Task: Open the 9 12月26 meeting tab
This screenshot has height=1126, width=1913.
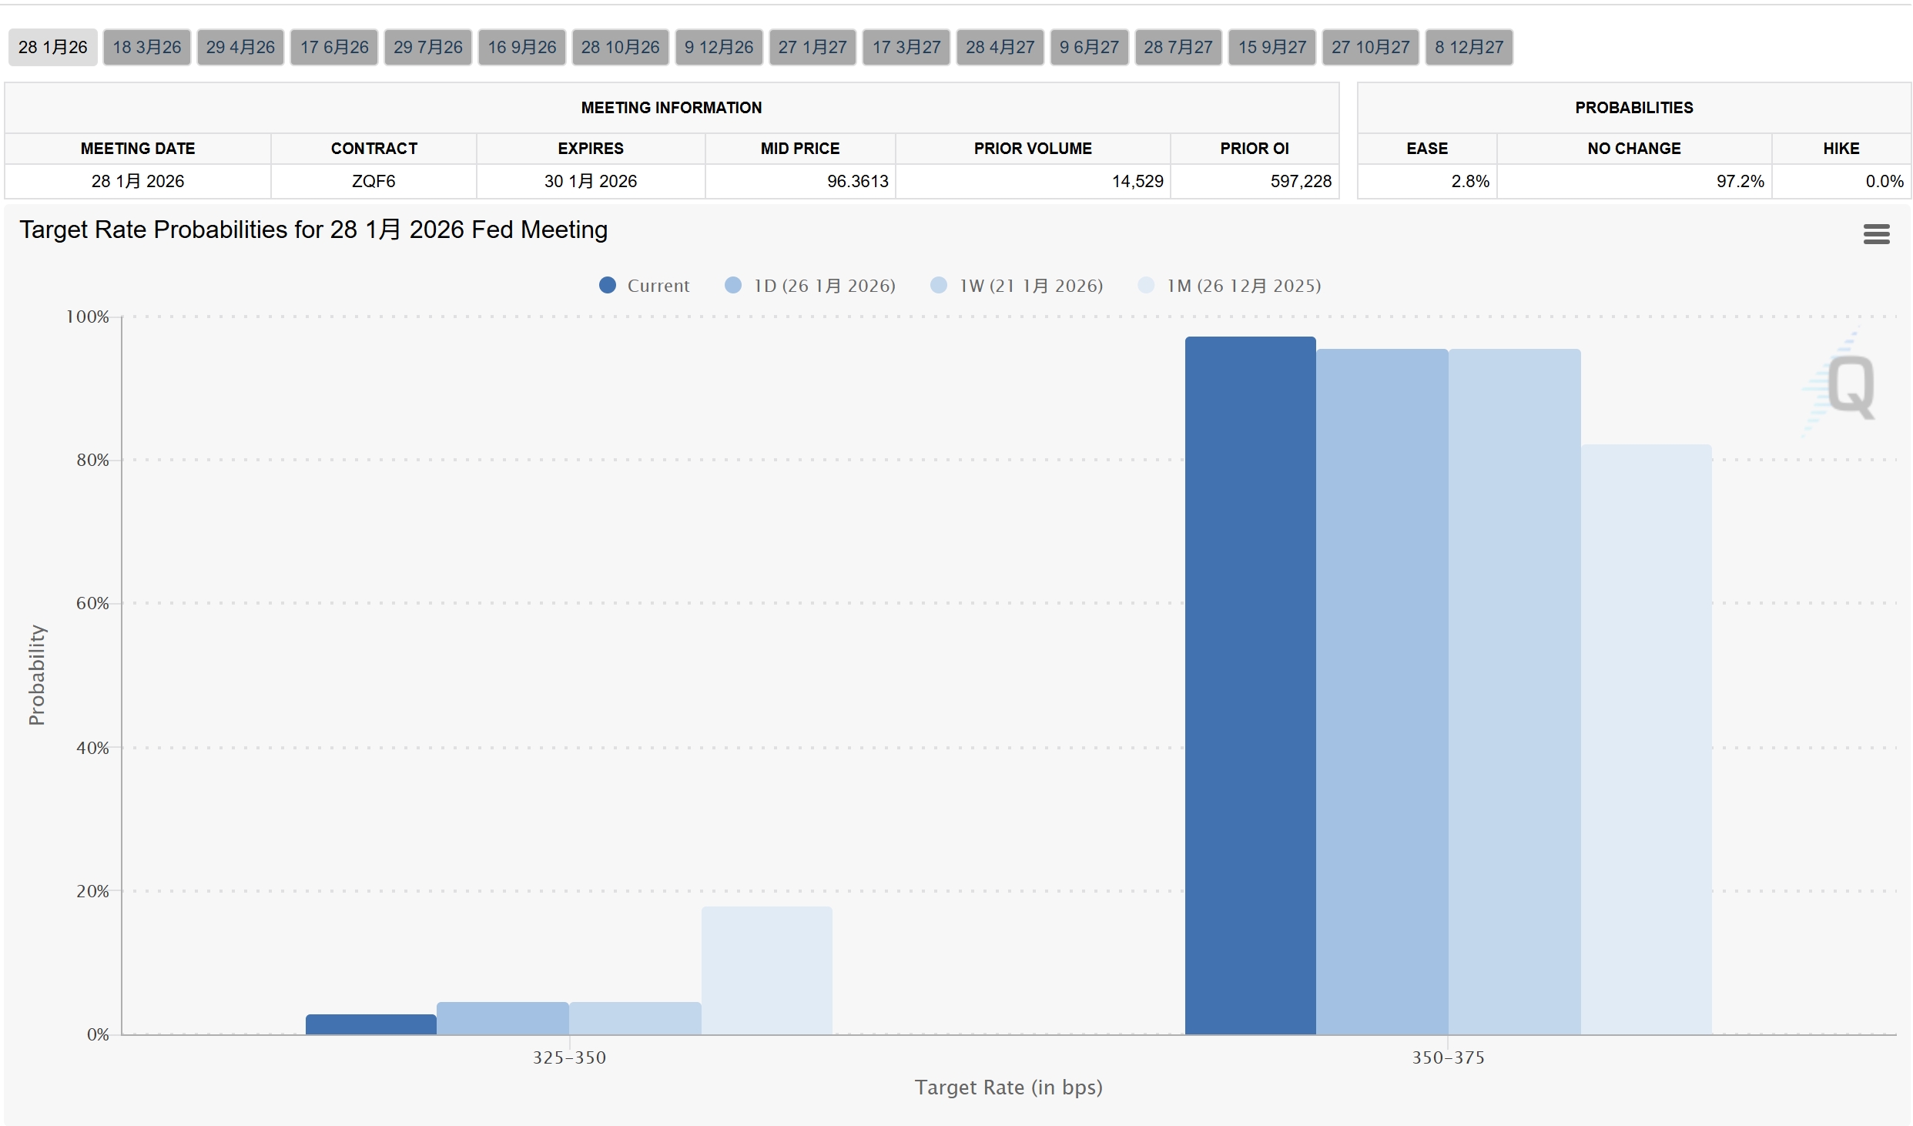Action: point(719,48)
